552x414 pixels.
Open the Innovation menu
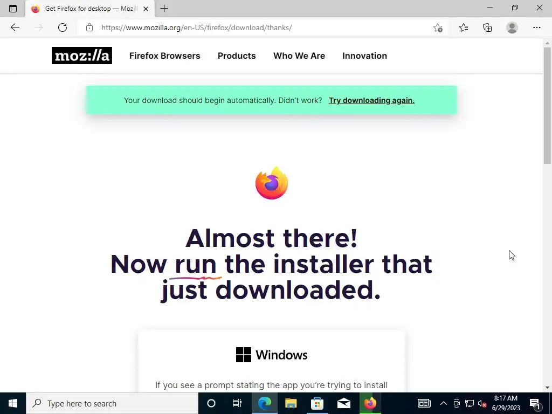[x=365, y=56]
